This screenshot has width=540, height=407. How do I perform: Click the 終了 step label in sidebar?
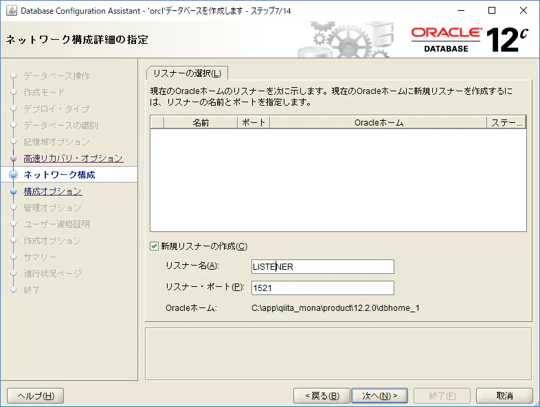[x=32, y=290]
